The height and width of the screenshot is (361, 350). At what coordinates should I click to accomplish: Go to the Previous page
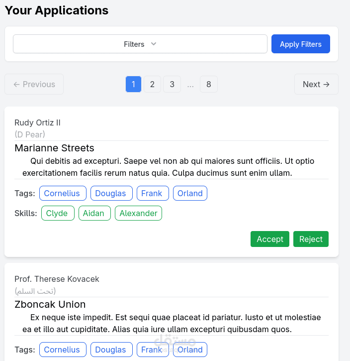tap(34, 84)
